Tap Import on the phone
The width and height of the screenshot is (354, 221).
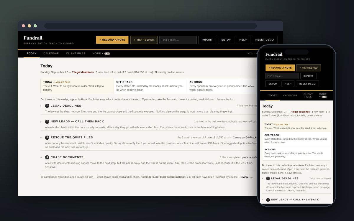pos(308,76)
